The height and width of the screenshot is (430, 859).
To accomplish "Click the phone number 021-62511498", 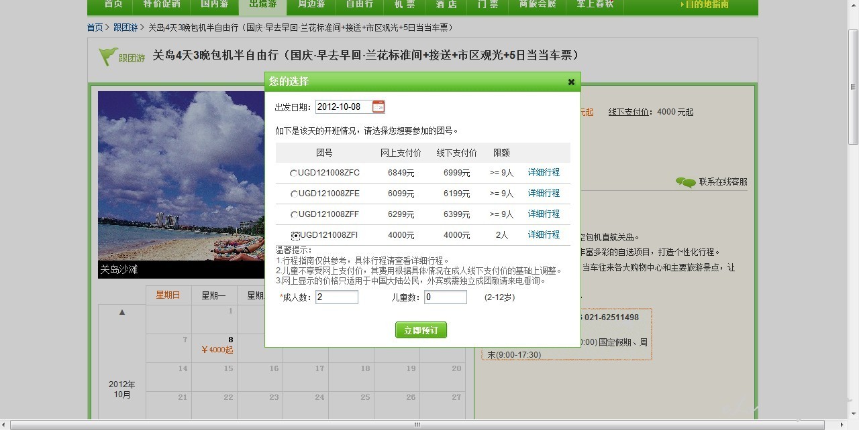I will [x=611, y=317].
